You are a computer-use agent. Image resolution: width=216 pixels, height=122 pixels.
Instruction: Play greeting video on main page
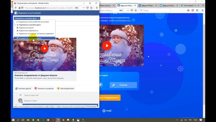pos(107,46)
